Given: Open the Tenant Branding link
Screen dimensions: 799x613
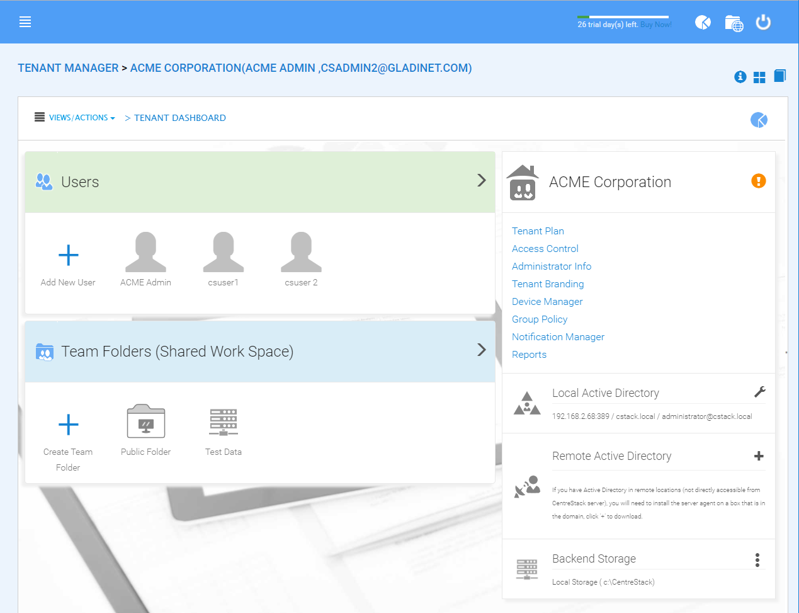Looking at the screenshot, I should [x=548, y=284].
